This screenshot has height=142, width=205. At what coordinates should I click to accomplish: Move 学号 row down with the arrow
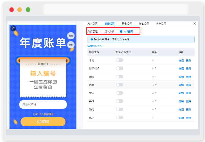[x=153, y=60]
